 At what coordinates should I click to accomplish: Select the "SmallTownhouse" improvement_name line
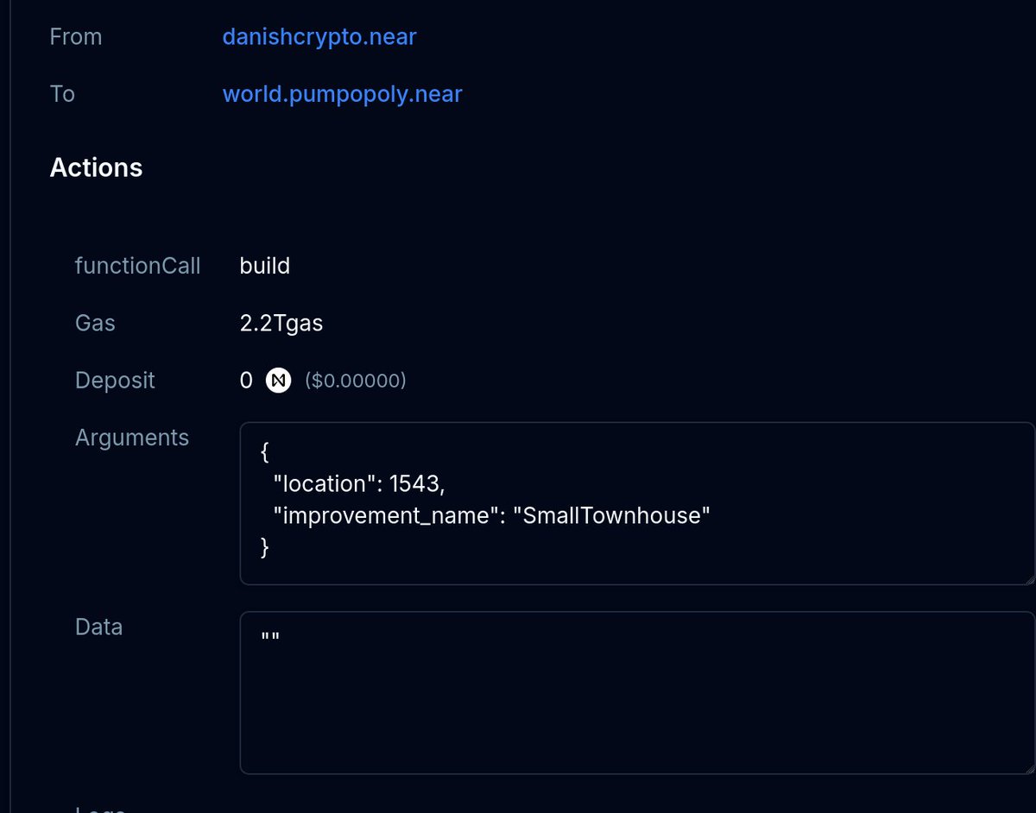[491, 515]
